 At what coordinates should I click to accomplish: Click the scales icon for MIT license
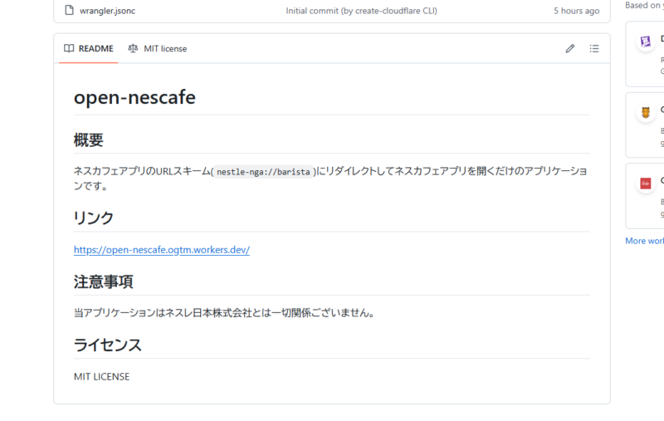tap(134, 49)
